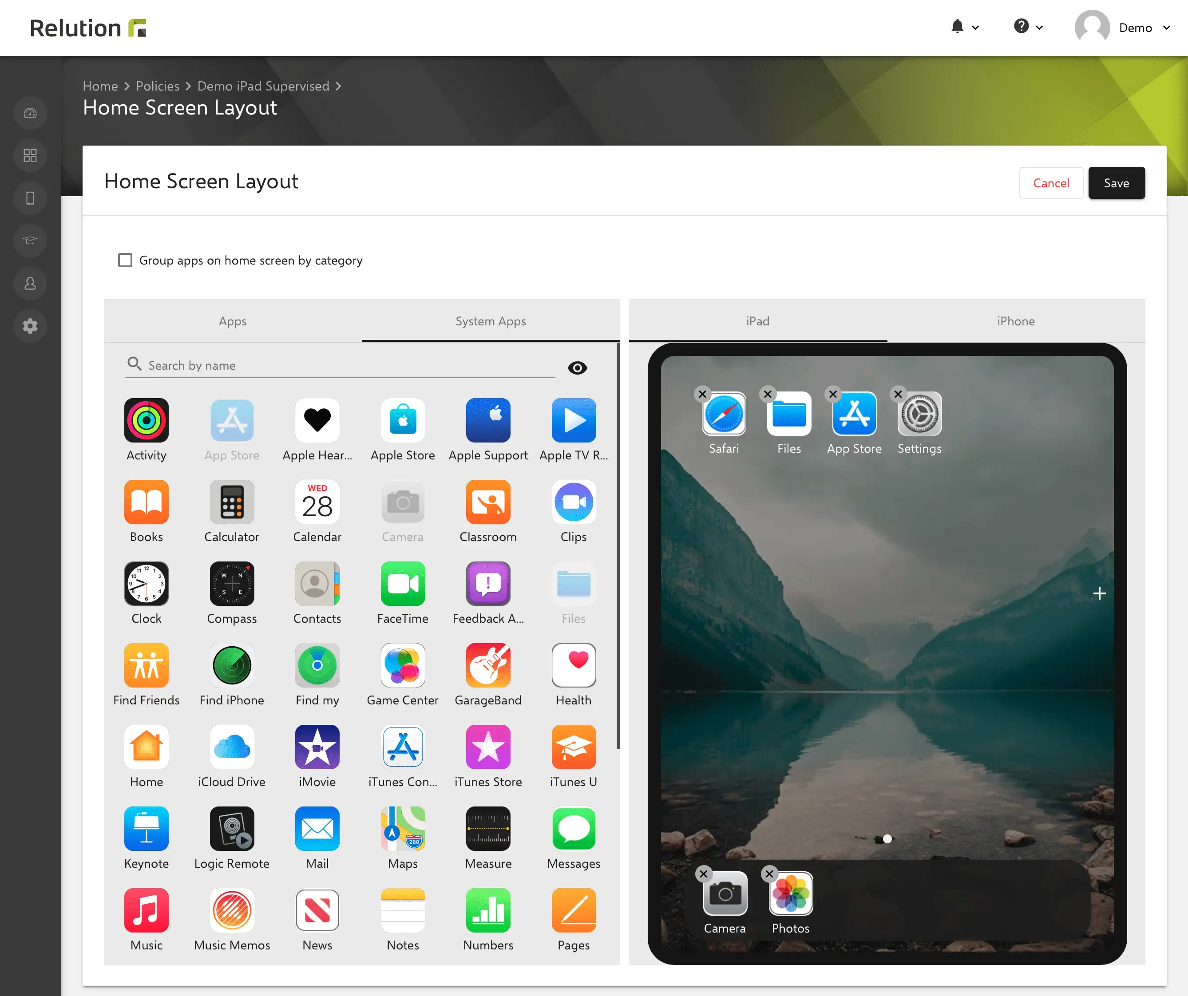Remove Photos from the iPad dock
Viewport: 1188px width, 996px height.
tap(769, 874)
